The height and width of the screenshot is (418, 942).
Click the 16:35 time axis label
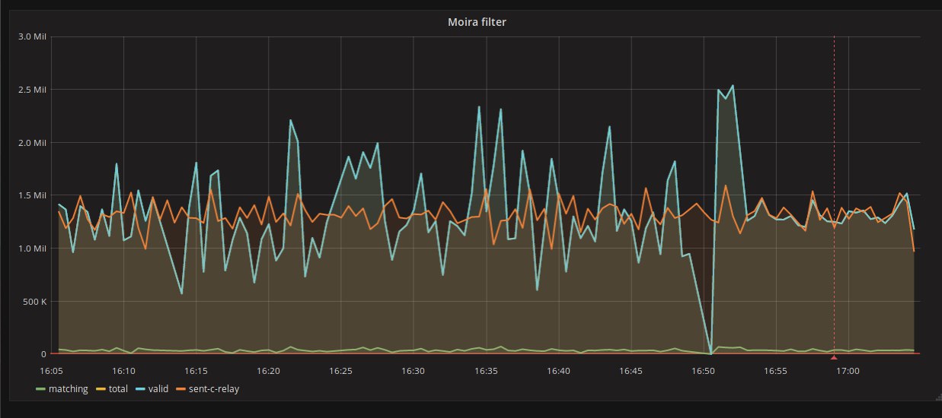(486, 371)
